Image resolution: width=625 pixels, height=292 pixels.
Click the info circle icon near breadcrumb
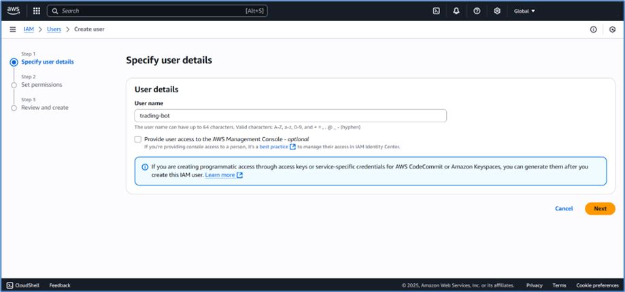click(x=593, y=30)
